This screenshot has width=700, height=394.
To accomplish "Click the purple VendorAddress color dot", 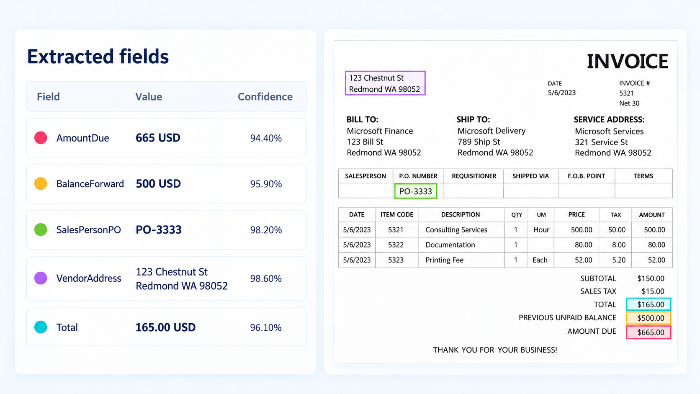I will click(x=41, y=278).
